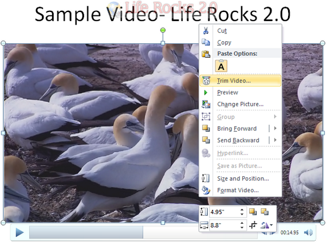Click the Size and Position icon

pos(206,178)
